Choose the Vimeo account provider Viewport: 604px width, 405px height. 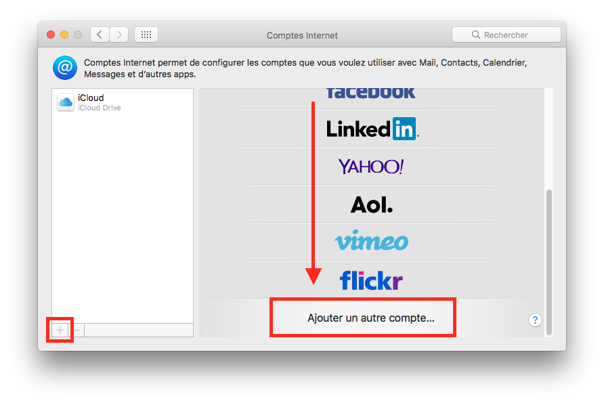[371, 242]
